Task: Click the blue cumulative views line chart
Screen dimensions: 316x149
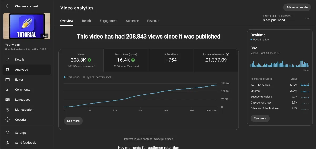Action: pos(140,96)
